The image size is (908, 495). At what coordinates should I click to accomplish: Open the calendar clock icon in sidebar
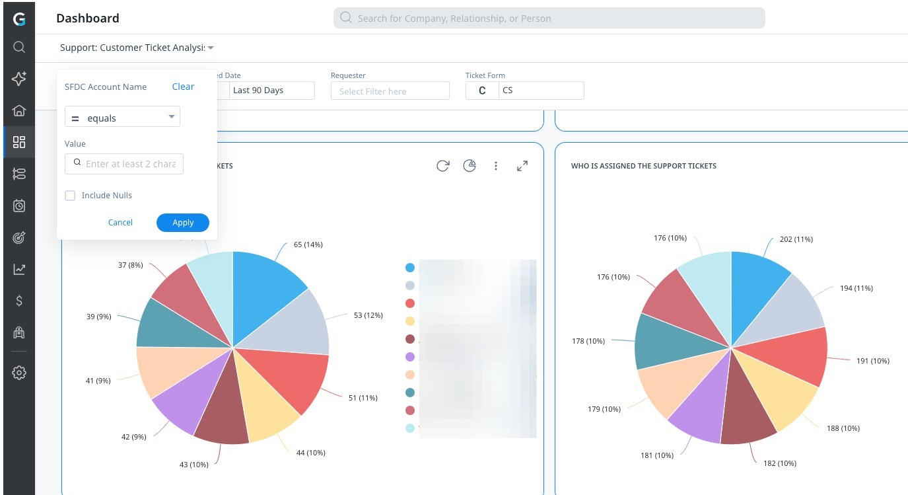click(x=19, y=206)
